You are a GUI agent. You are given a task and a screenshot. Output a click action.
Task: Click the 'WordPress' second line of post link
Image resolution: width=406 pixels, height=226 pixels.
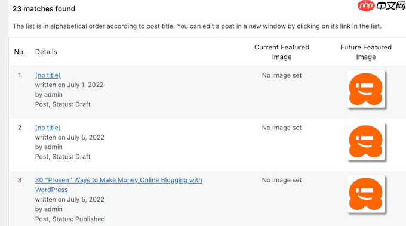tap(51, 190)
